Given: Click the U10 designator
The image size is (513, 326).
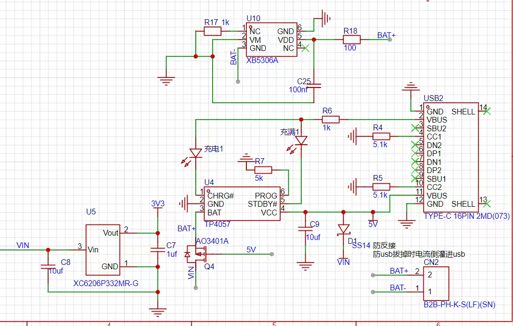Looking at the screenshot, I should tap(253, 18).
